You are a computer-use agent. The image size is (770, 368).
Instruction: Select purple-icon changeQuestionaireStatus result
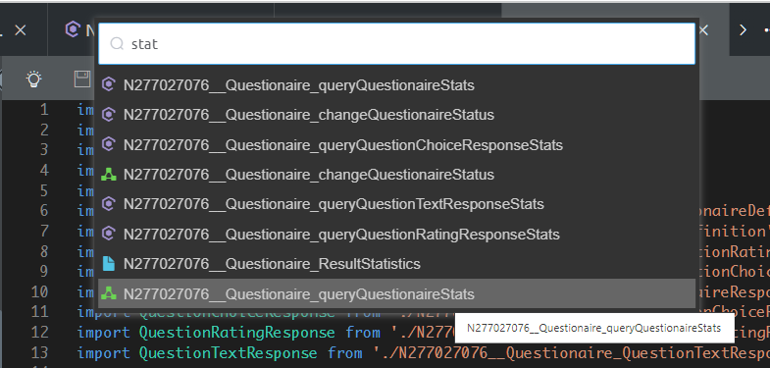pos(397,115)
